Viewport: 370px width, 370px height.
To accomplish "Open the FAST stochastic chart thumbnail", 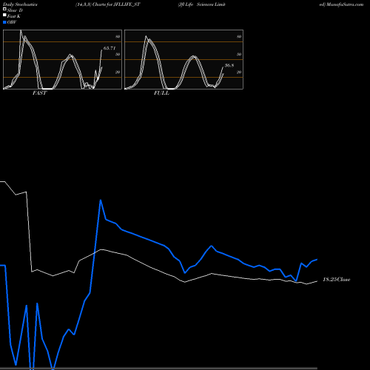I will pyautogui.click(x=62, y=59).
